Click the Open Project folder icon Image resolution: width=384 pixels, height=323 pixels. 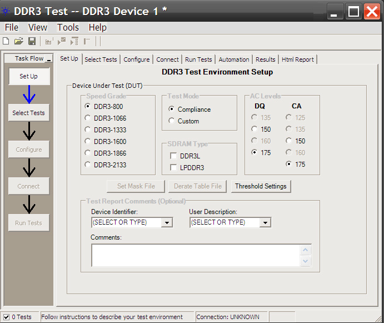pos(18,41)
